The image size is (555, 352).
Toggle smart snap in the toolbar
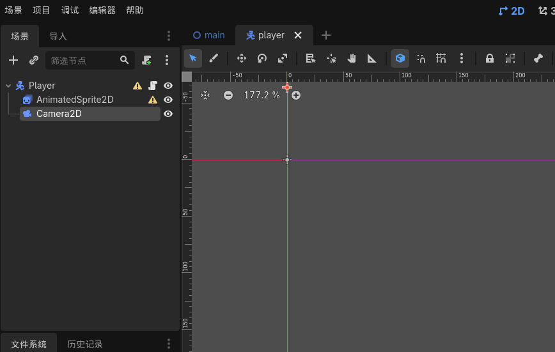pos(421,58)
